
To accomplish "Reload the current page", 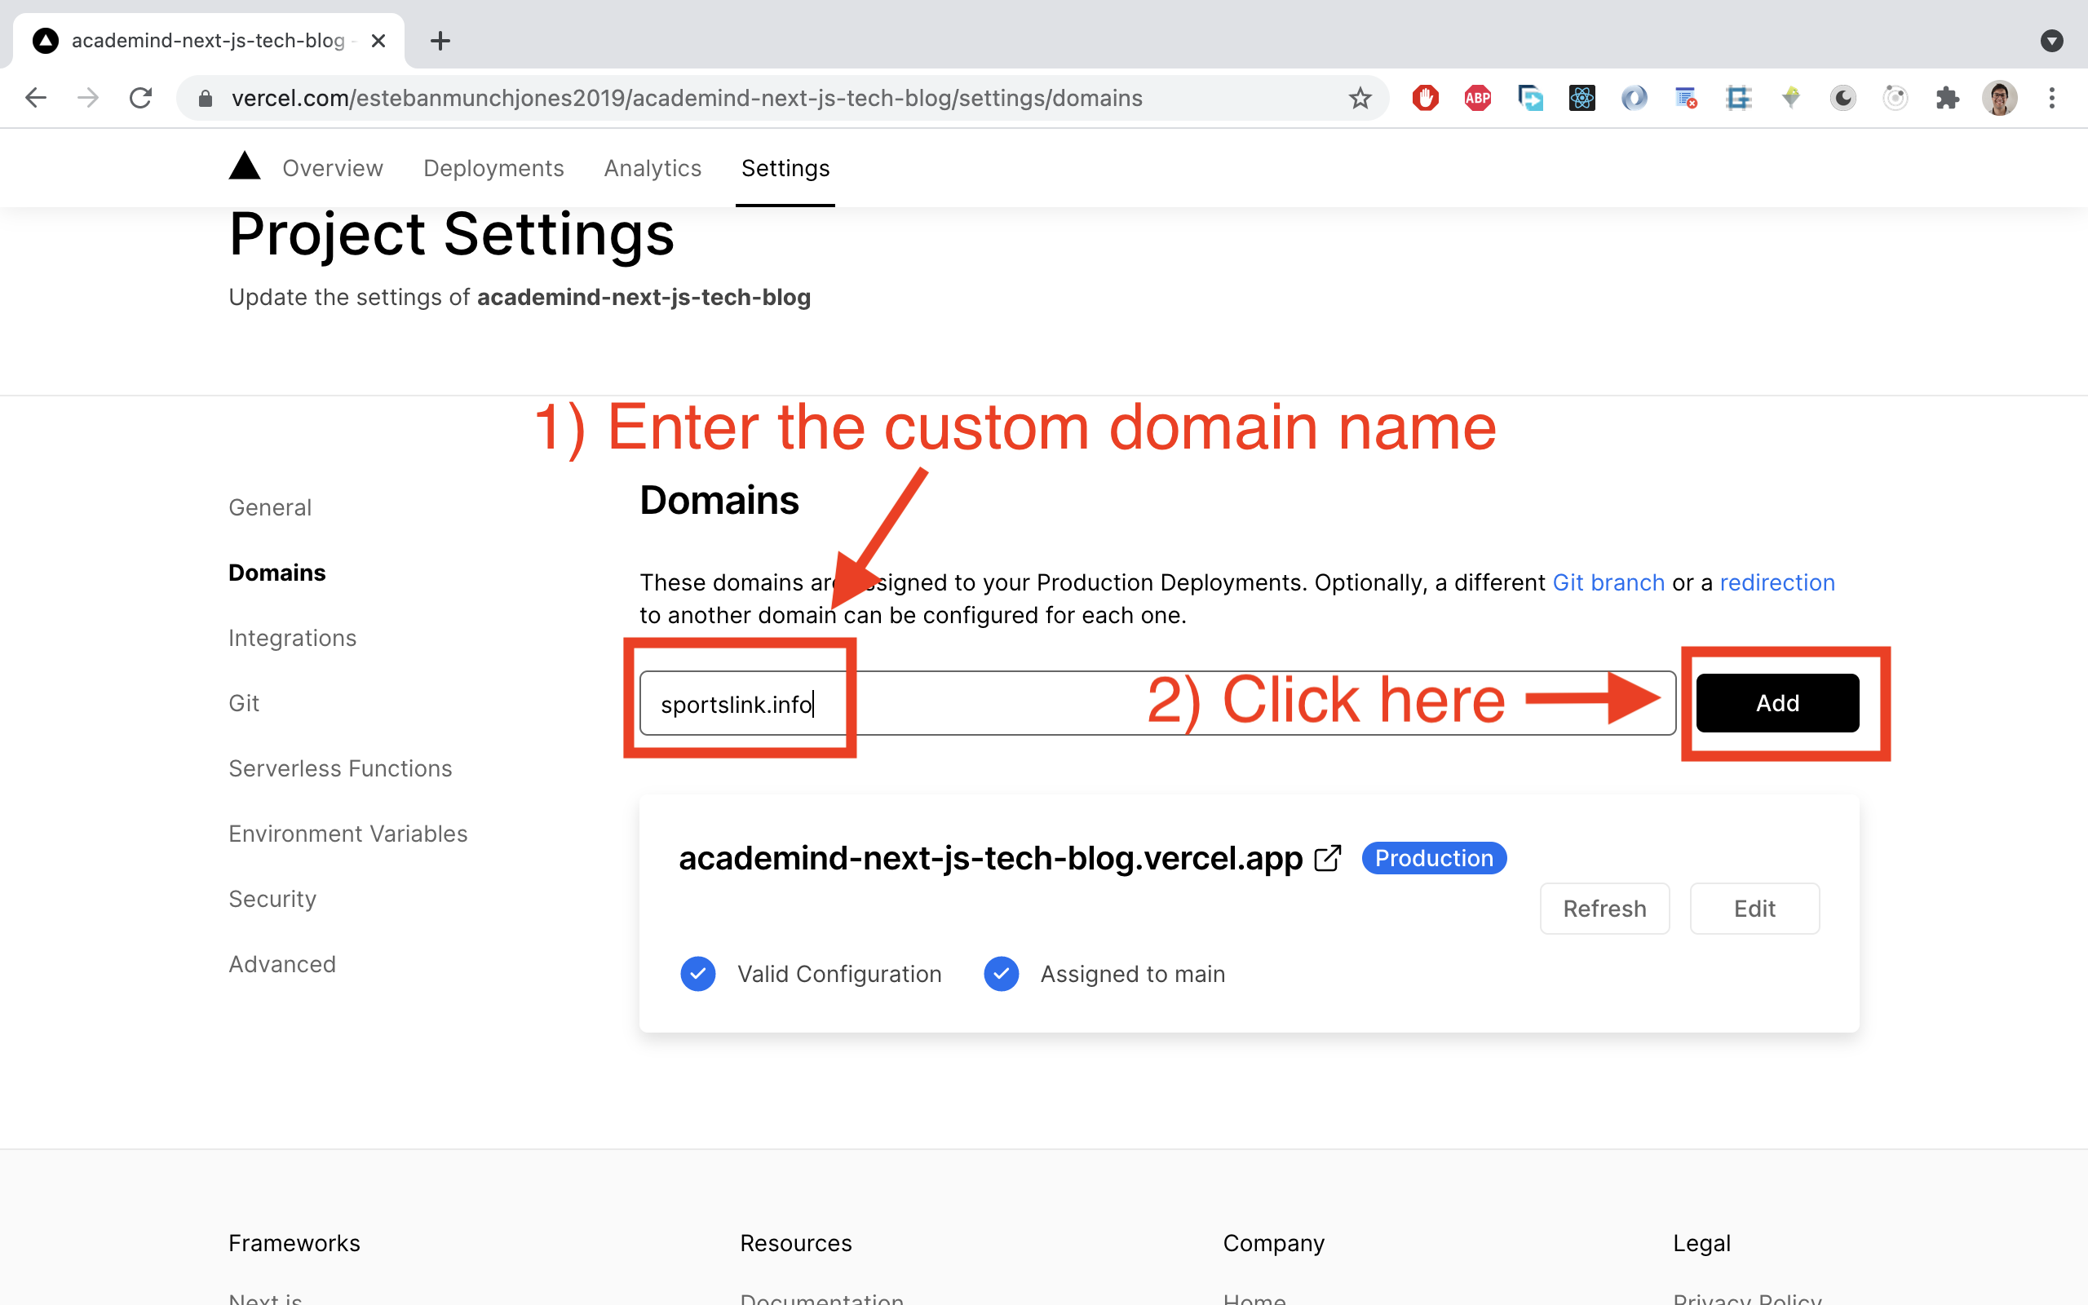I will pyautogui.click(x=140, y=98).
